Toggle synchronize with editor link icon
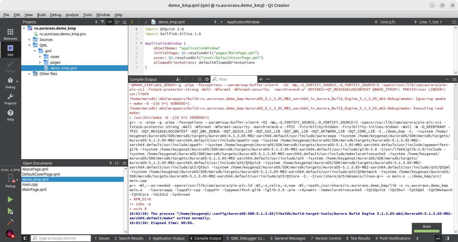Viewport: 458px width, 242px height. click(x=110, y=22)
